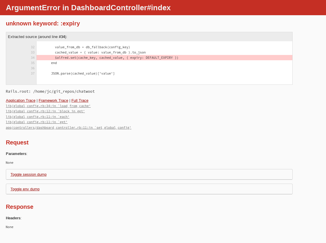
Task: Click the Response section heading
Action: [x=20, y=207]
